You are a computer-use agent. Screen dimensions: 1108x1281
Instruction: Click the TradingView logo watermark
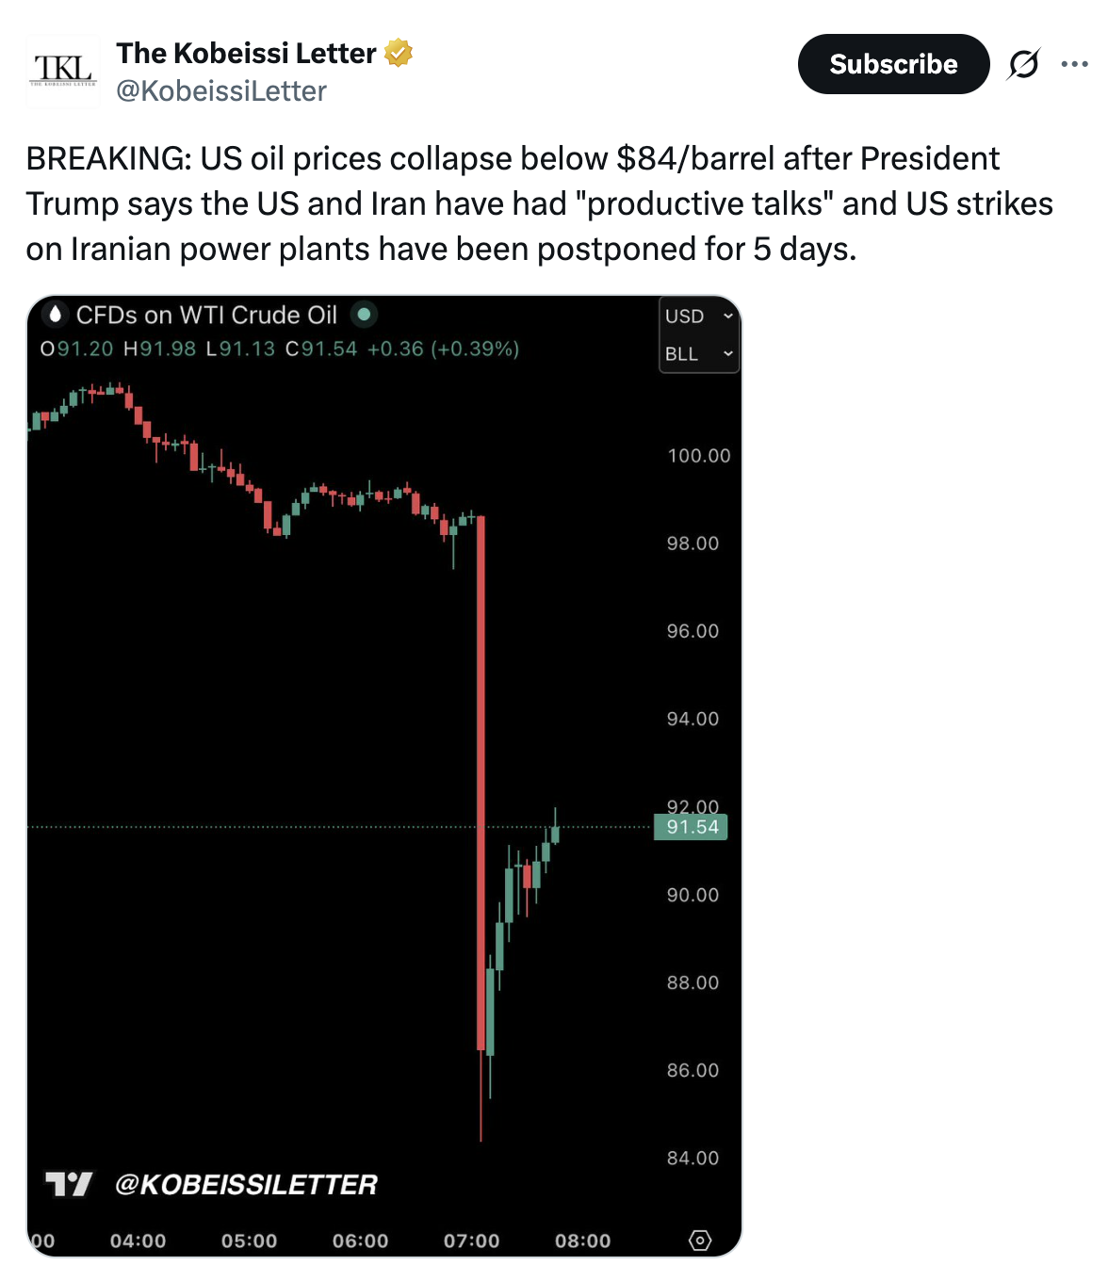click(69, 1184)
